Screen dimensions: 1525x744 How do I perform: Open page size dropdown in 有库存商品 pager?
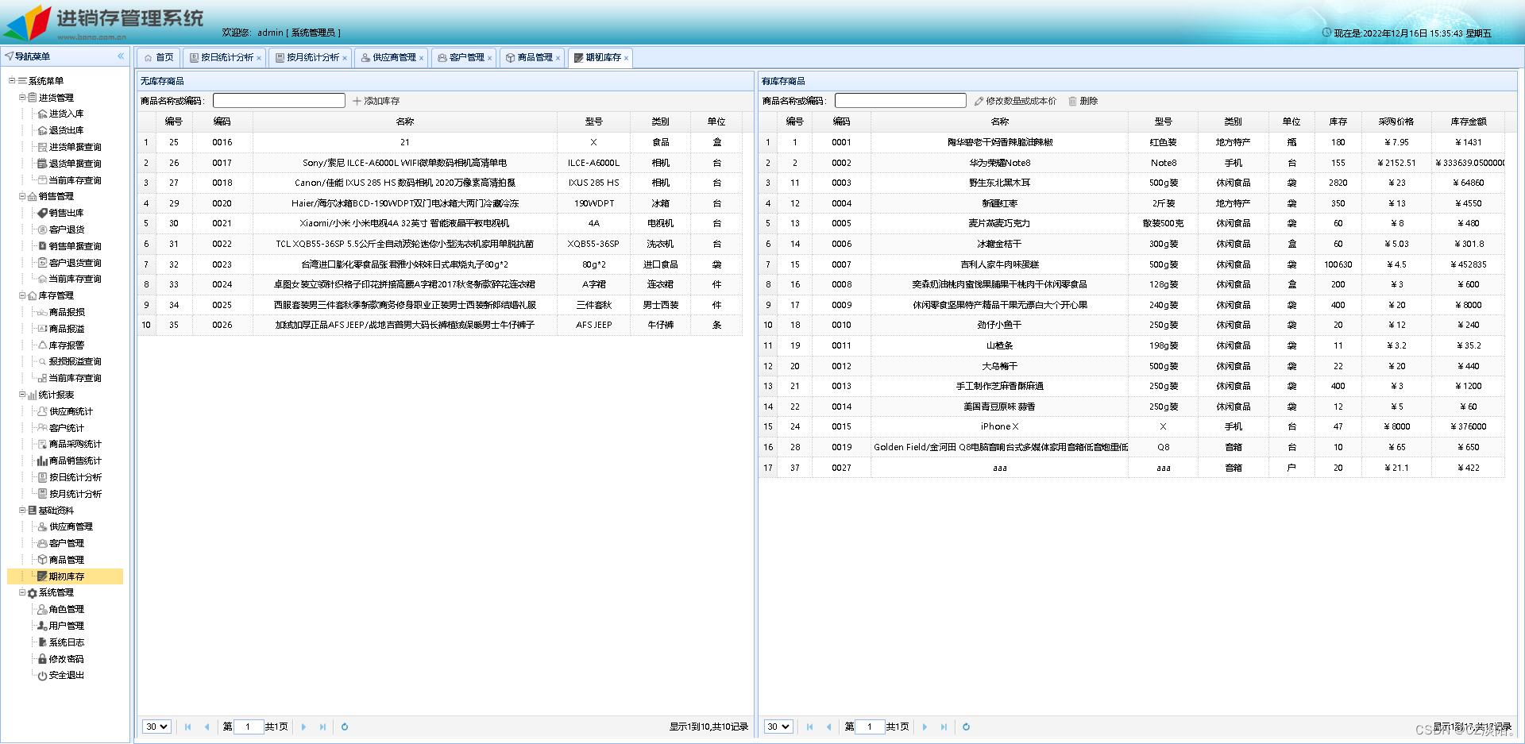(x=778, y=727)
